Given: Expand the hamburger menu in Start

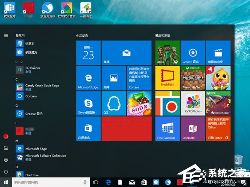Looking at the screenshot, I should [x=6, y=36].
